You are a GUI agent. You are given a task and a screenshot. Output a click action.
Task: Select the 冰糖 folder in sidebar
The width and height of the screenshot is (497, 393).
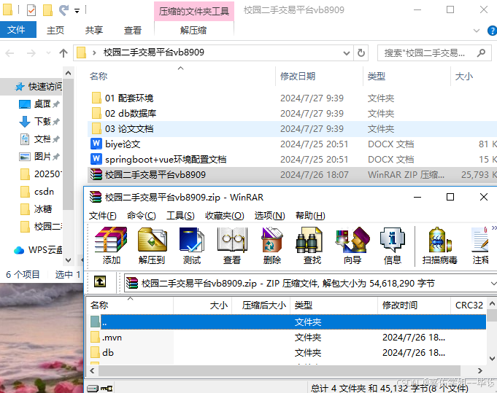pyautogui.click(x=36, y=209)
